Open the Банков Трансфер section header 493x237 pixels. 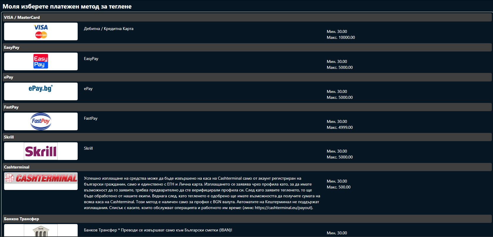coord(247,219)
